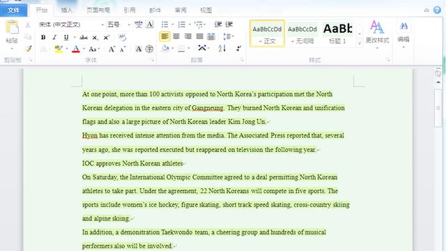446x251 pixels.
Task: Click the vertical scrollbar up arrow
Action: click(x=438, y=82)
